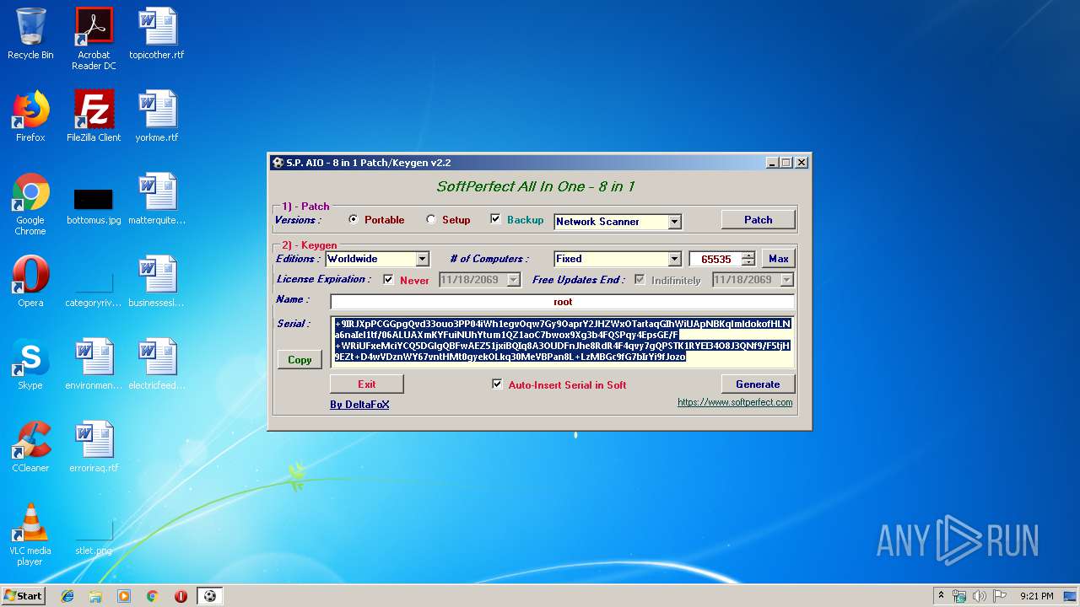Toggle Auto-Insert Serial in Soft checkbox
The image size is (1080, 607).
click(497, 384)
